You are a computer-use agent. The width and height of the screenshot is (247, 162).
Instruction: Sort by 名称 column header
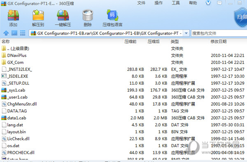point(6,42)
